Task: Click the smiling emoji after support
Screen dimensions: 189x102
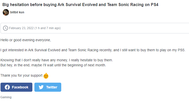Action: point(46,76)
